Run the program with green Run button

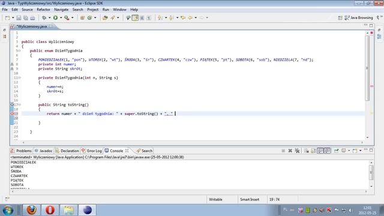coord(56,18)
